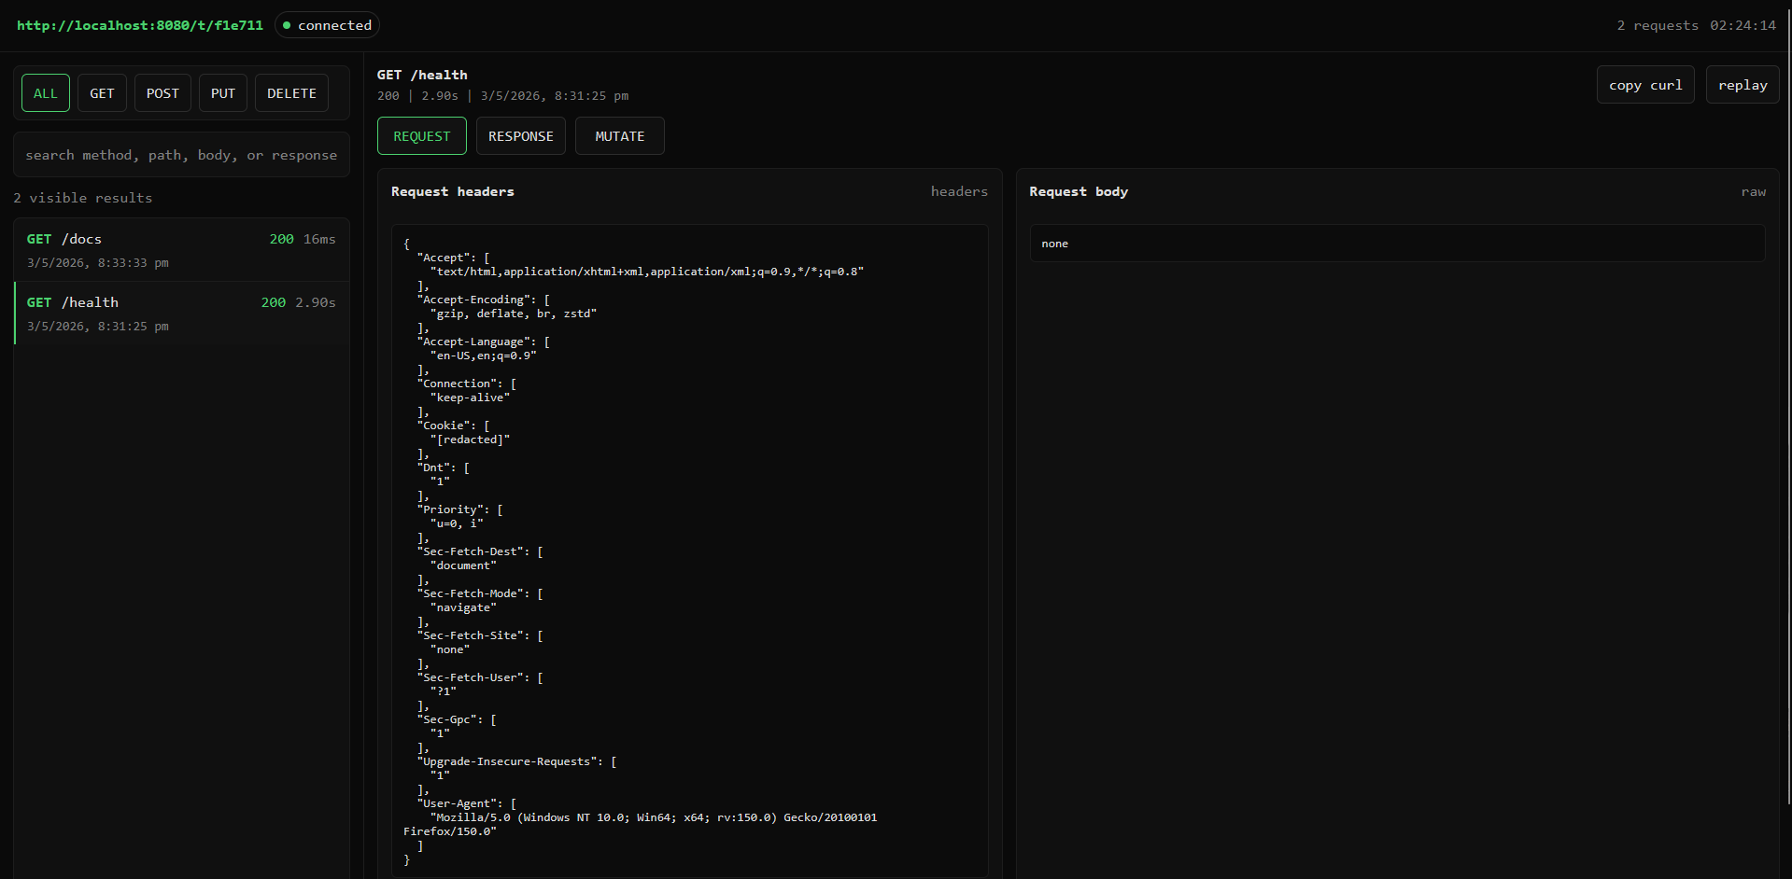Click the 'none' request body value
The width and height of the screenshot is (1792, 879).
[1055, 244]
